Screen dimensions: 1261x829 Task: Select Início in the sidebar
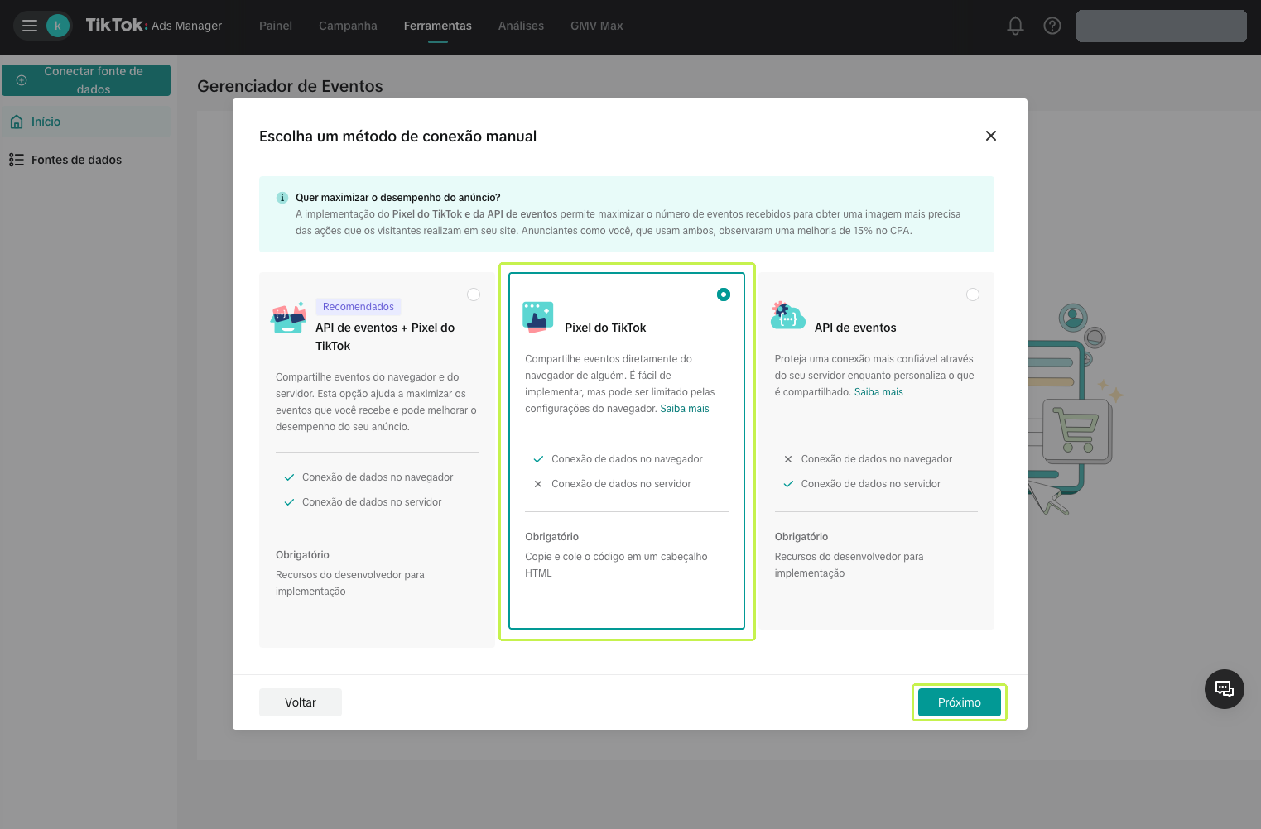pyautogui.click(x=86, y=122)
